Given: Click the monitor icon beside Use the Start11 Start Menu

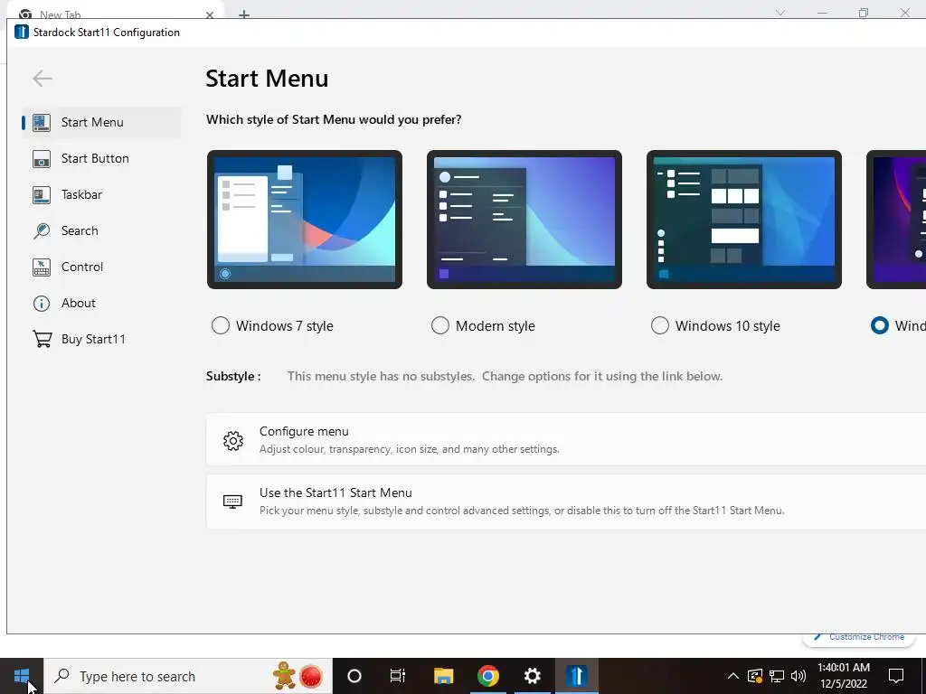Looking at the screenshot, I should (232, 502).
